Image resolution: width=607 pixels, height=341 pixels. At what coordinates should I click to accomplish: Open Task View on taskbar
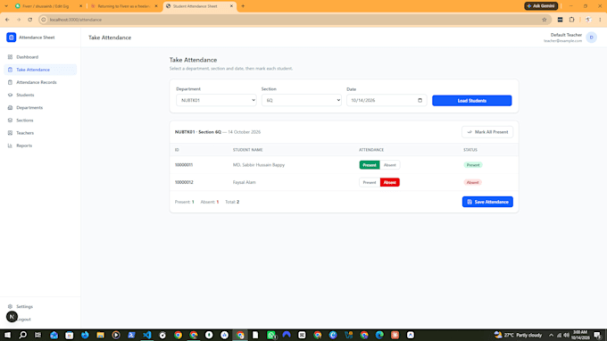pos(37,335)
